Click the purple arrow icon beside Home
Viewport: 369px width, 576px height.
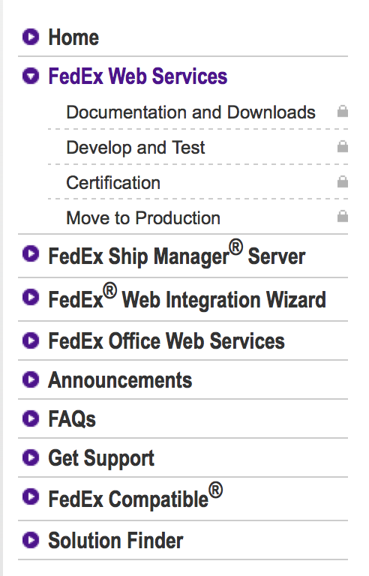(x=31, y=37)
